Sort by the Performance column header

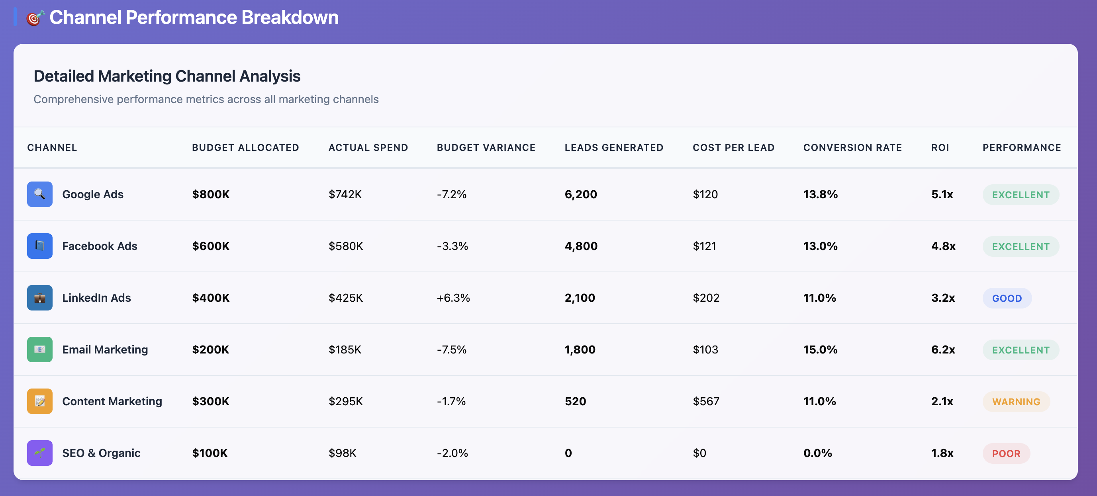point(1022,148)
